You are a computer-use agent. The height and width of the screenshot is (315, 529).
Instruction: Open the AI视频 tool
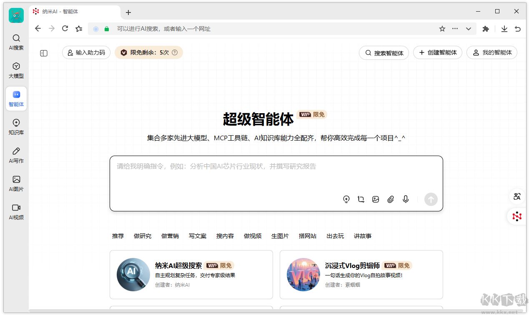[16, 211]
